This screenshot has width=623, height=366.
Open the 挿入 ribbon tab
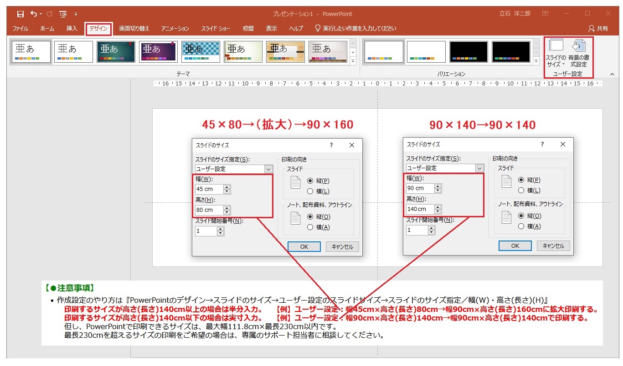(72, 28)
